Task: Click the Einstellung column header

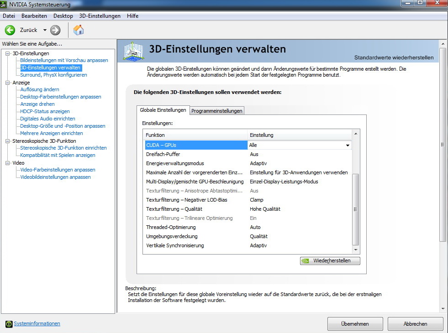Action: 300,135
